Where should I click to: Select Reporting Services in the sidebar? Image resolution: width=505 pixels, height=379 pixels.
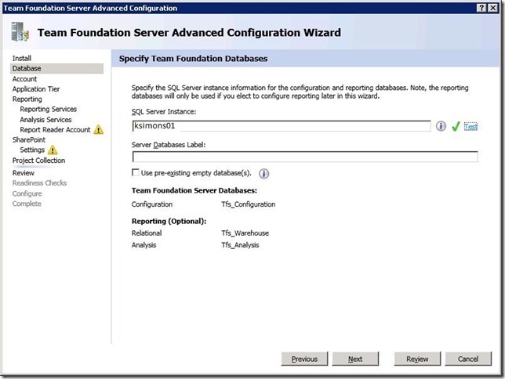[x=48, y=110]
